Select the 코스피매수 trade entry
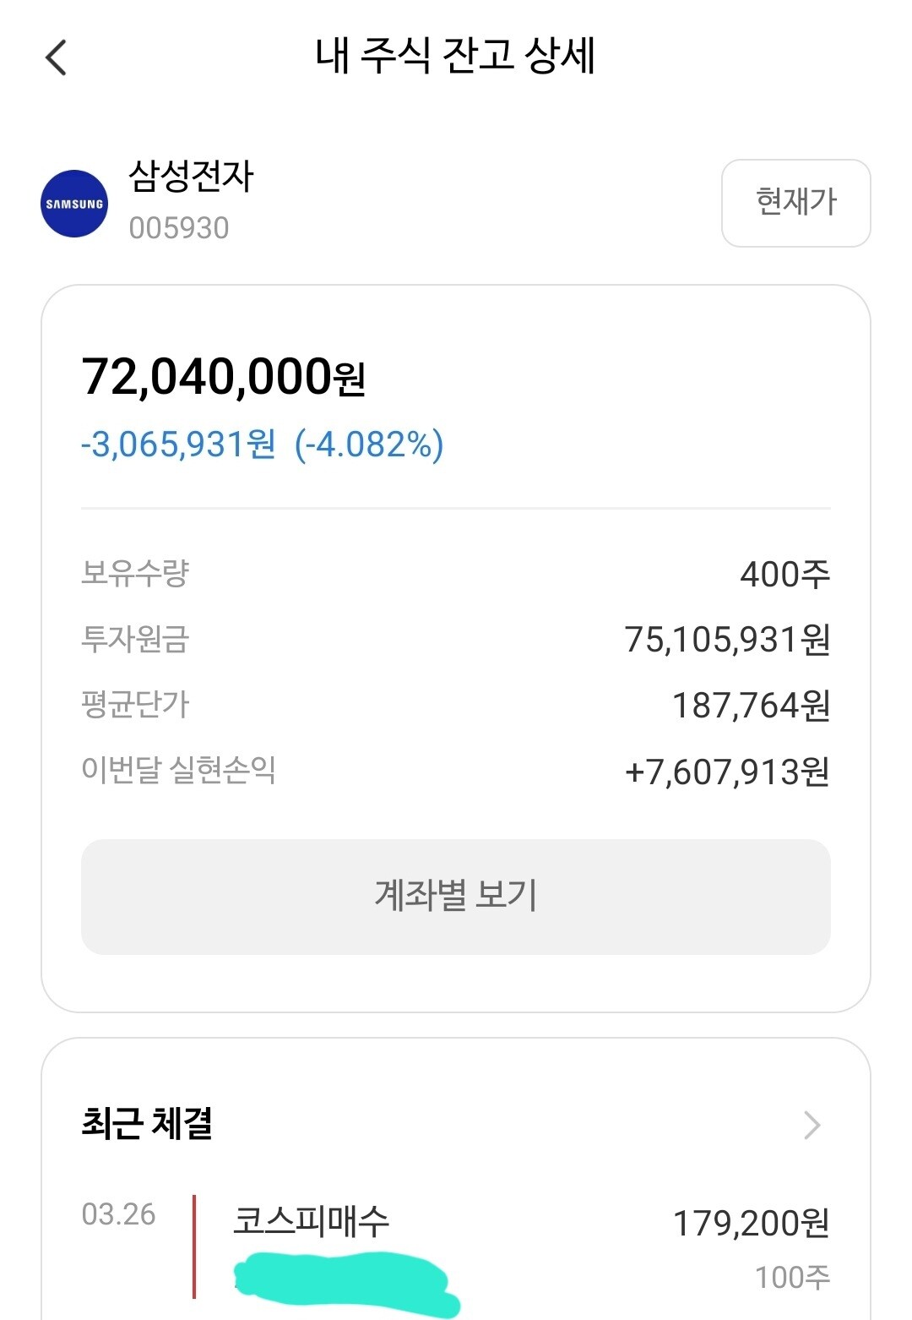The width and height of the screenshot is (912, 1320). [311, 1220]
